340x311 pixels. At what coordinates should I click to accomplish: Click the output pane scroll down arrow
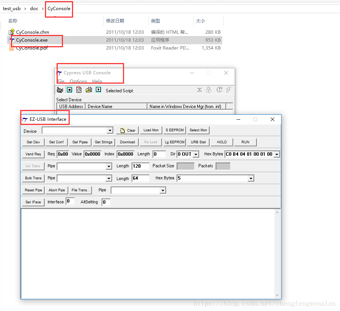click(277, 295)
